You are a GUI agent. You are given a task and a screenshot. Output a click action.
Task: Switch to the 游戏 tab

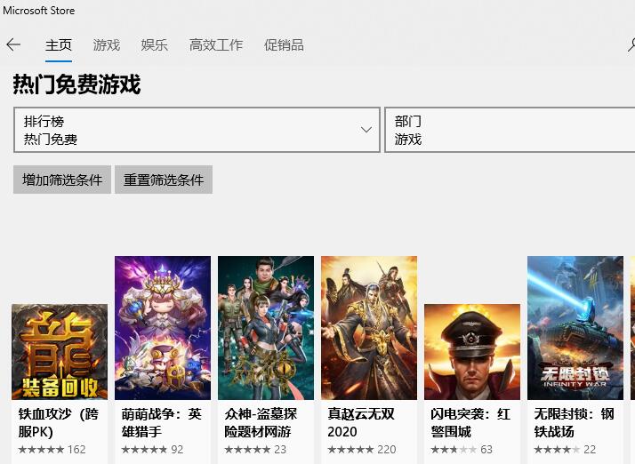[107, 45]
